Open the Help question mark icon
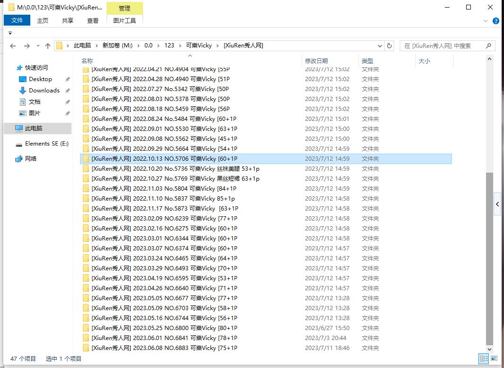Screen dimensions: 504x368 point(497,21)
